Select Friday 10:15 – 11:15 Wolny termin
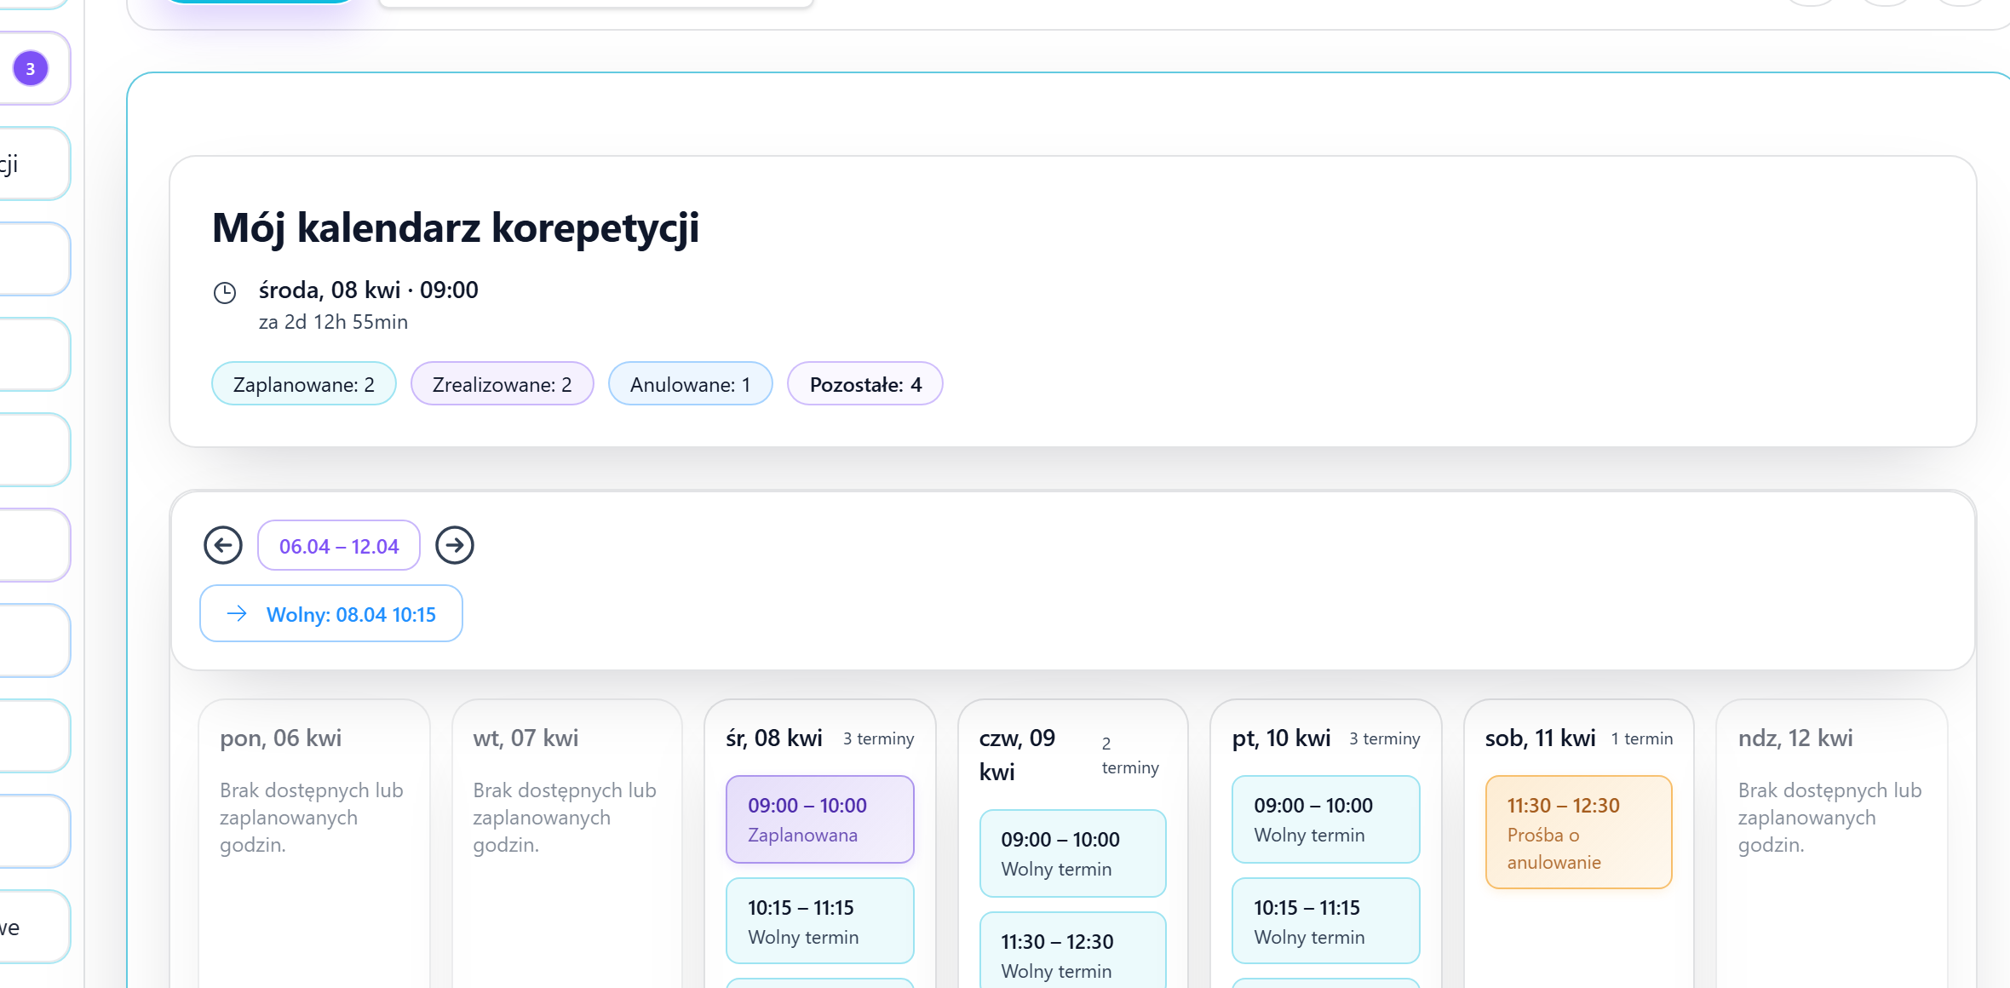The width and height of the screenshot is (2010, 988). (x=1326, y=922)
